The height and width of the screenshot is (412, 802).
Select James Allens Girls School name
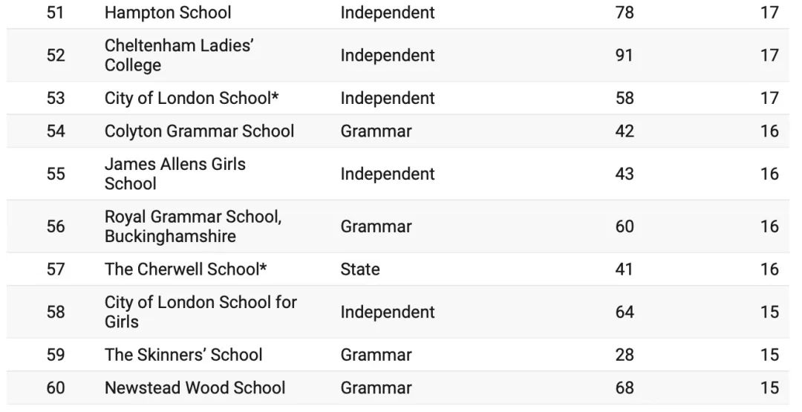tap(175, 174)
